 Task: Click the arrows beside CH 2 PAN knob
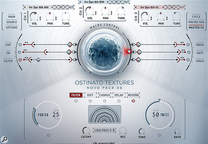(111, 13)
